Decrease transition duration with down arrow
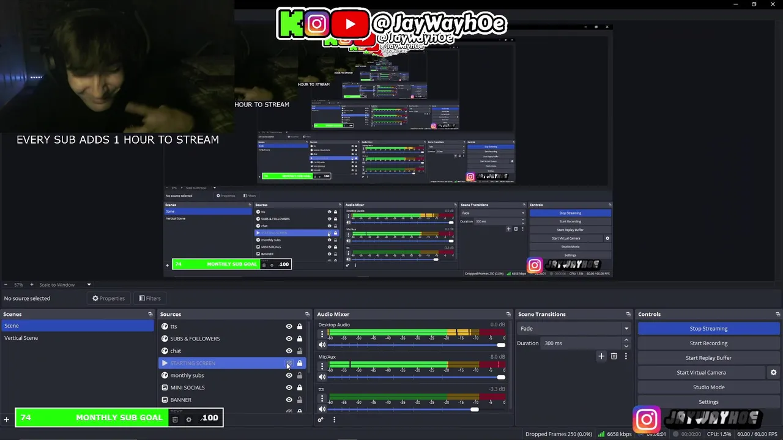The image size is (783, 440). 626,346
